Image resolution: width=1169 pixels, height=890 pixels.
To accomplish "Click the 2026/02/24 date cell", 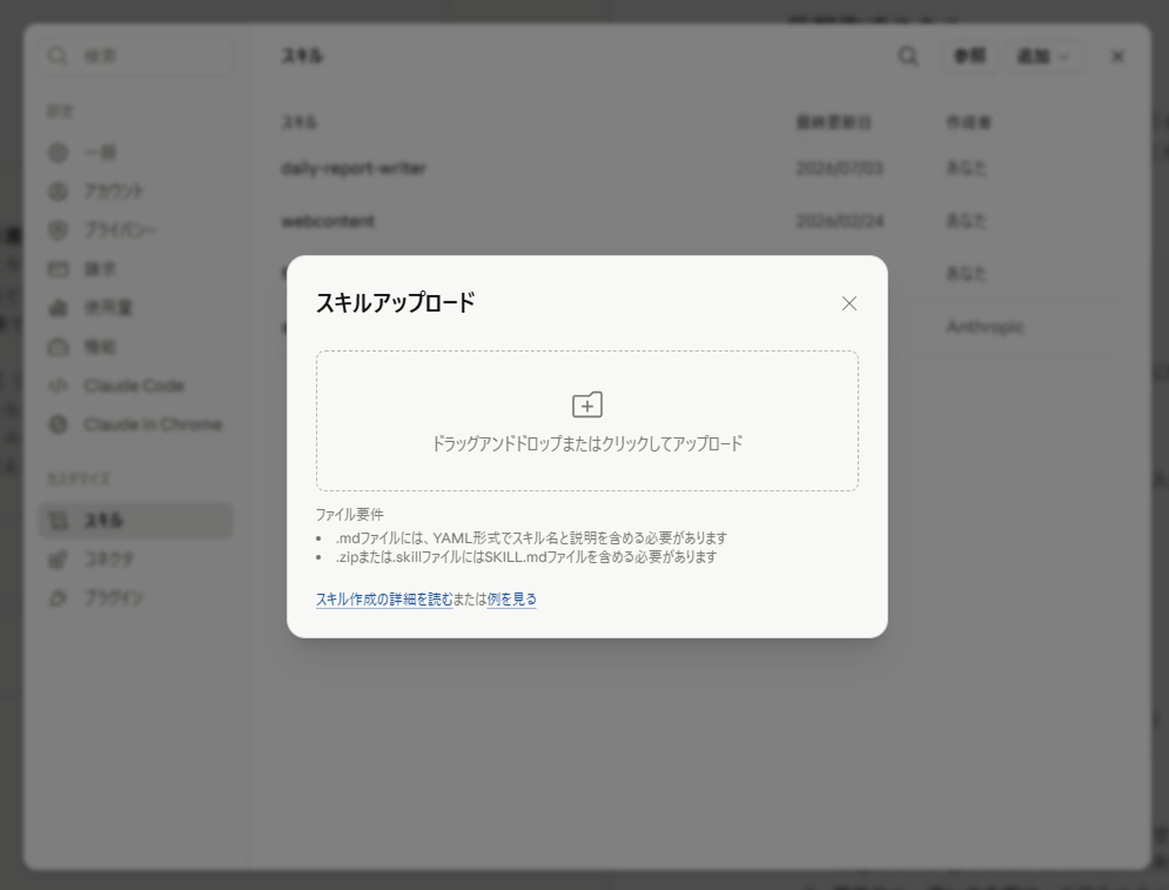I will (840, 221).
